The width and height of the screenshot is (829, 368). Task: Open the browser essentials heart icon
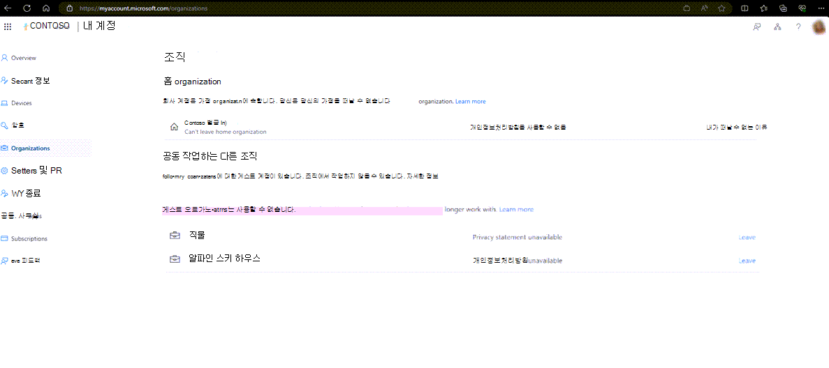[x=802, y=8]
